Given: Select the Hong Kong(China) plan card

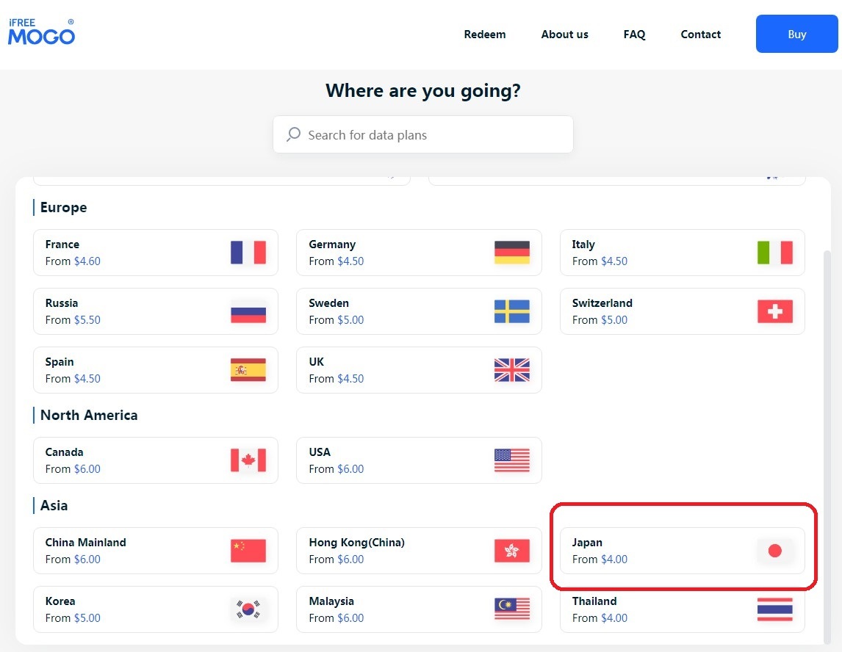Looking at the screenshot, I should [x=418, y=551].
